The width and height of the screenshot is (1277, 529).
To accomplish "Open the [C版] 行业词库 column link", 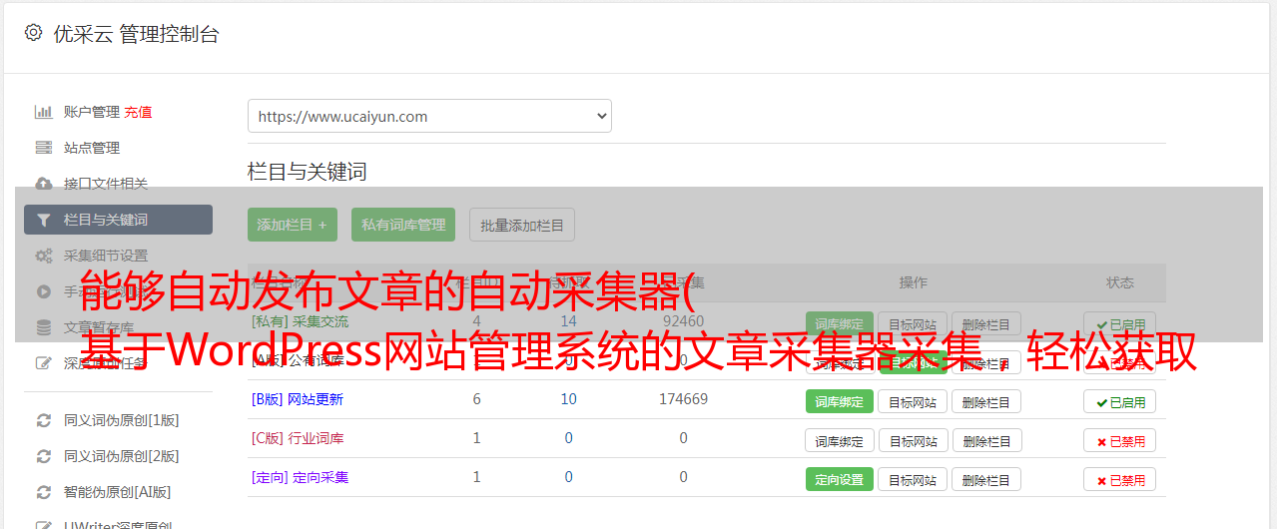I will 298,438.
